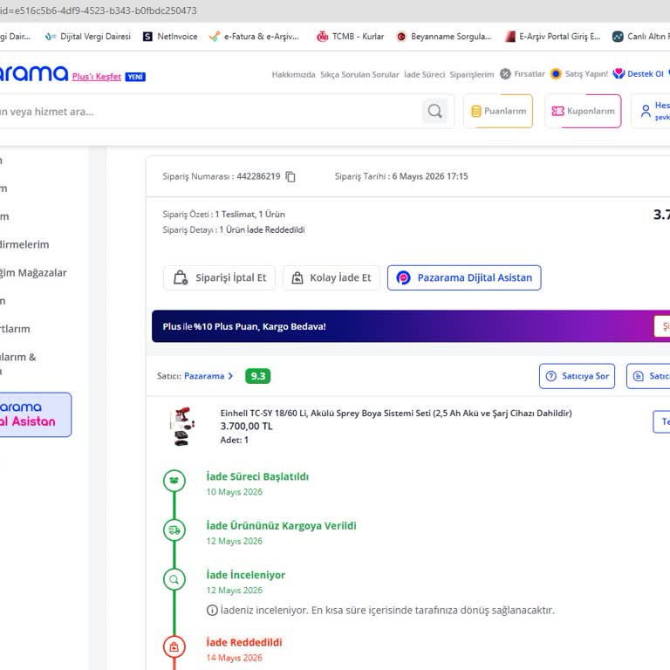The image size is (670, 670).
Task: Click the Satıcıya Sor question mark icon
Action: coord(551,376)
